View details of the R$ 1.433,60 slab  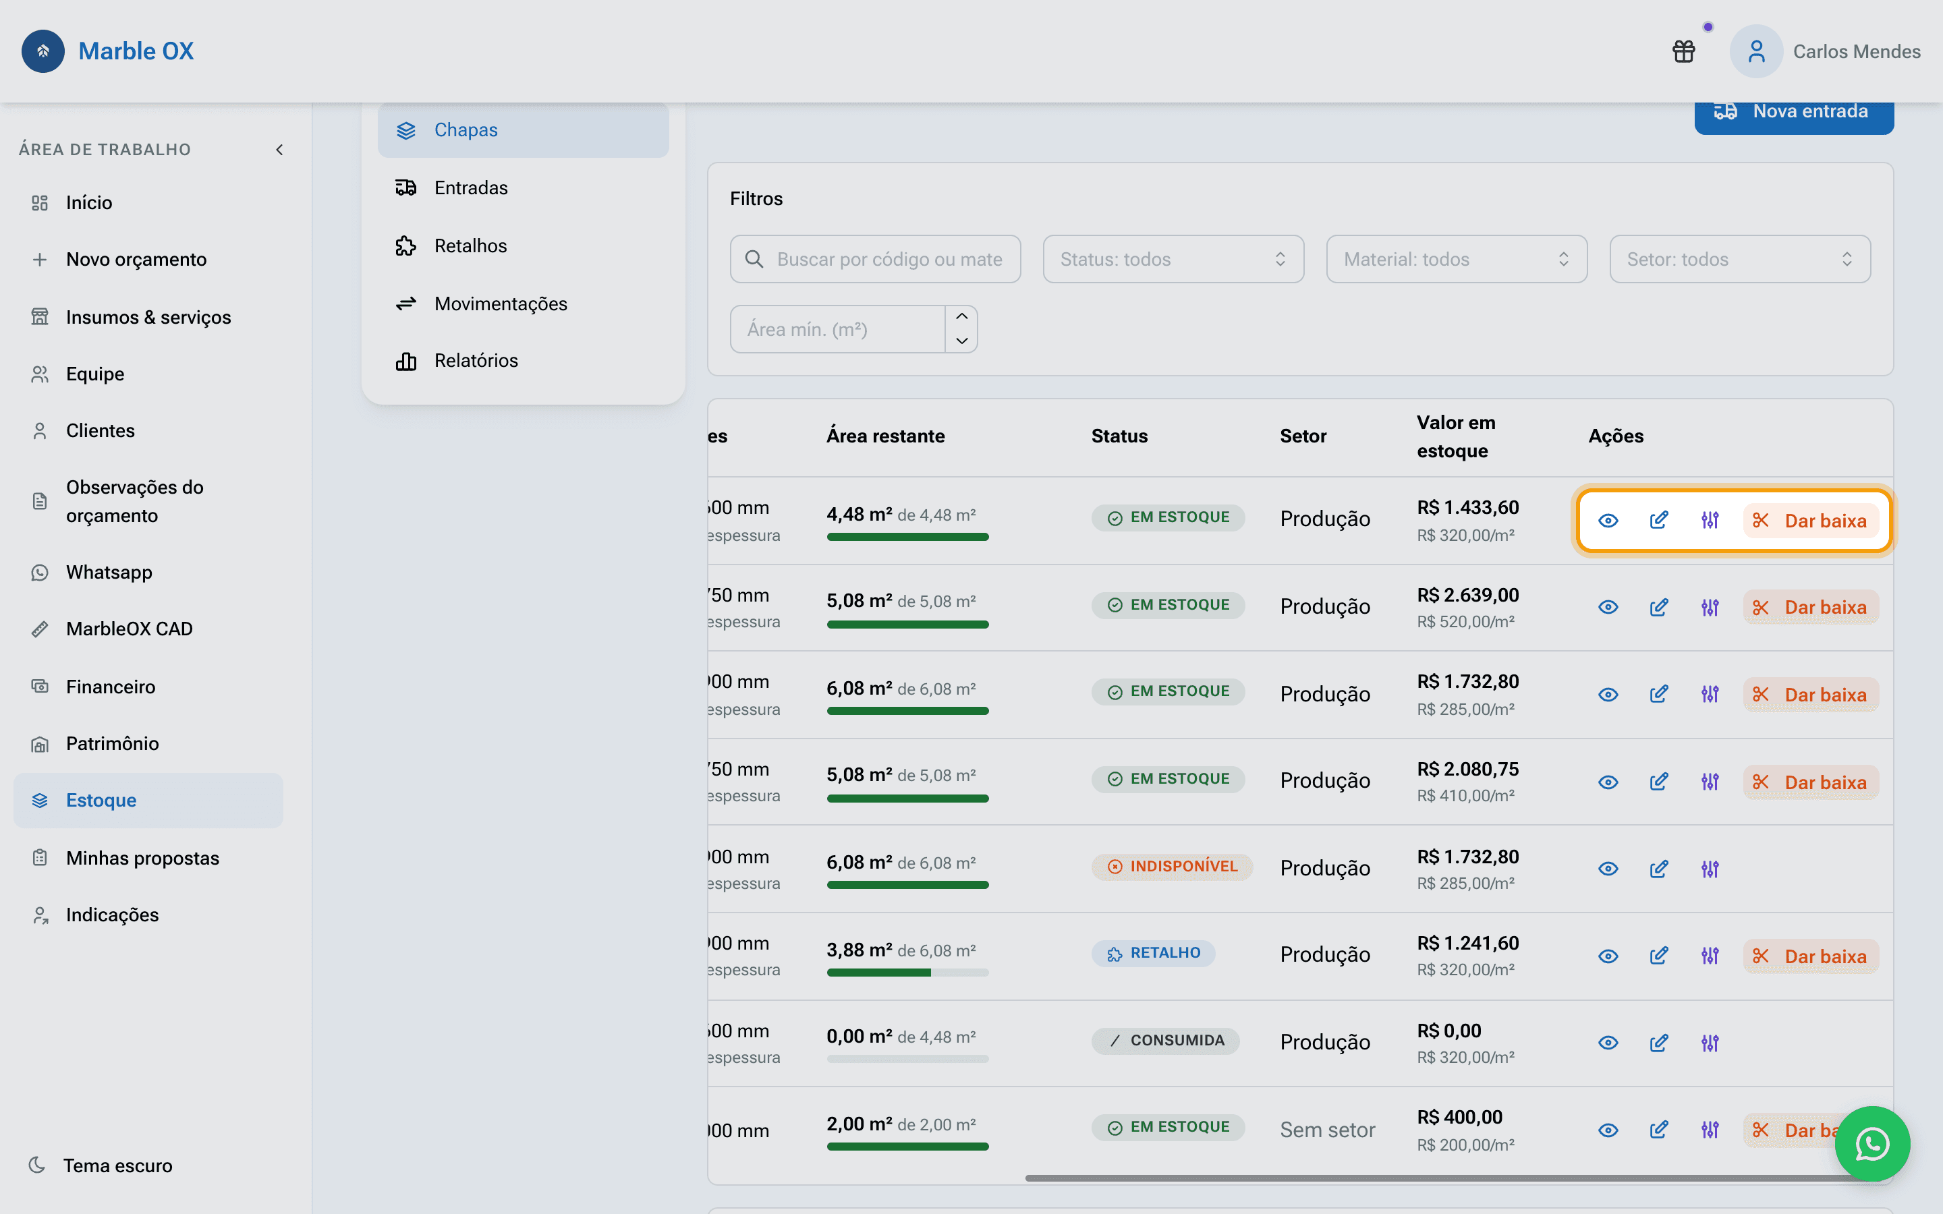click(1608, 520)
